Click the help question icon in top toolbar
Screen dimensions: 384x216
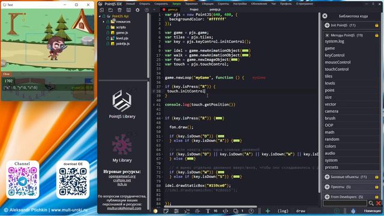146,10
